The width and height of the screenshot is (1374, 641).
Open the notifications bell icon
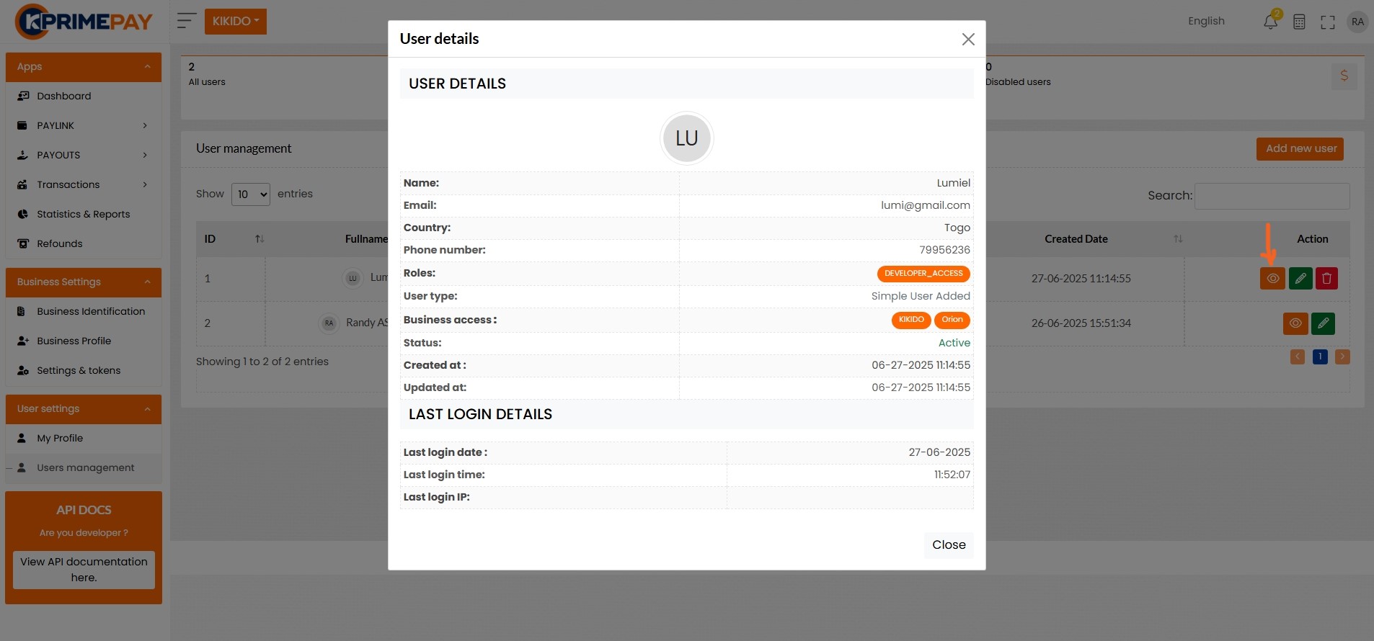(1271, 21)
